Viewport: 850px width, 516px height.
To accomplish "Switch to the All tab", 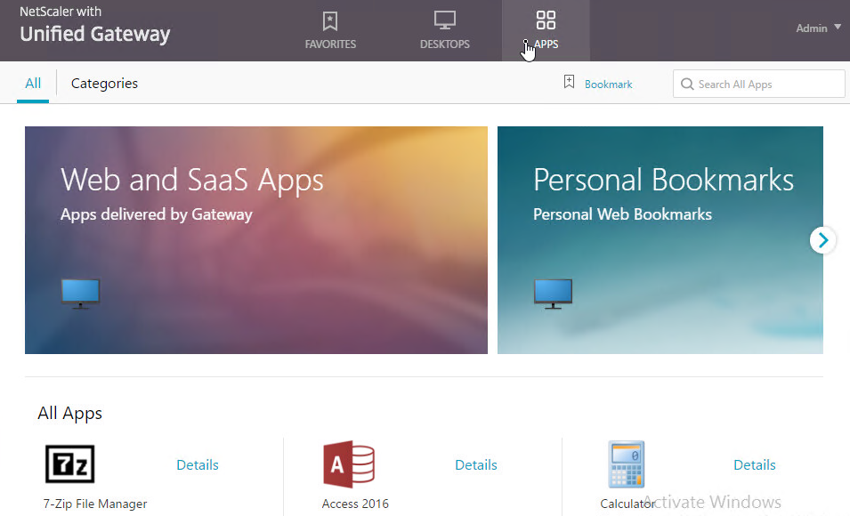I will point(33,84).
